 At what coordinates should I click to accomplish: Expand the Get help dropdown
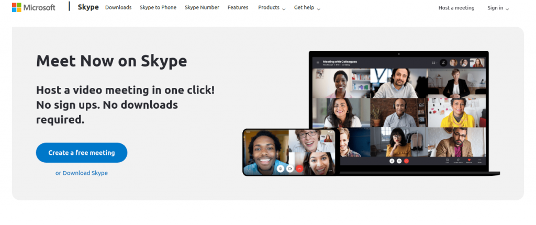307,7
